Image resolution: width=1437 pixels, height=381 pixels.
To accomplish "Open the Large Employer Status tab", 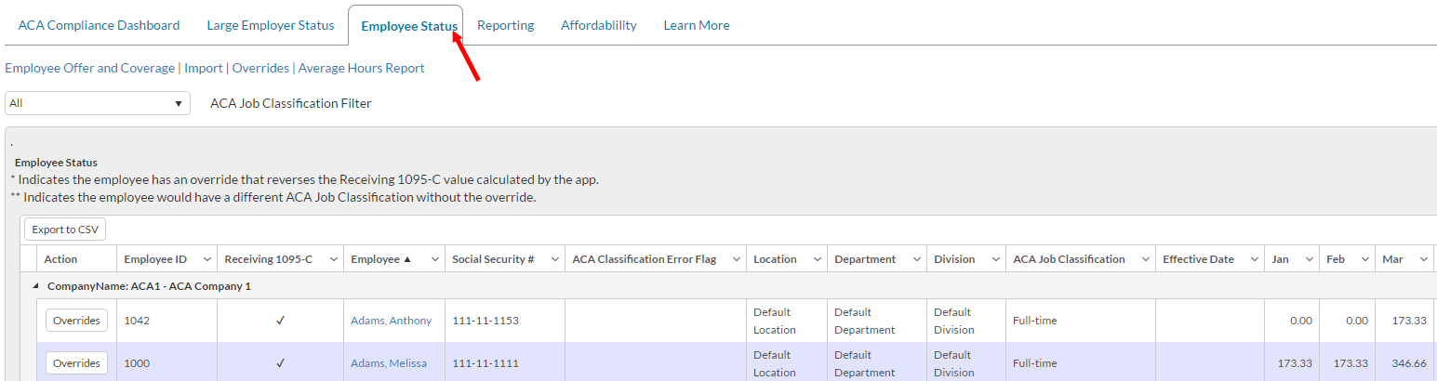I will (270, 26).
